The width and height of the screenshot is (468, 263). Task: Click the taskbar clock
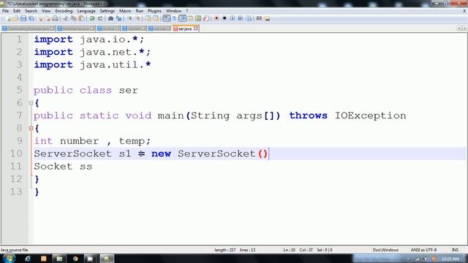point(450,259)
